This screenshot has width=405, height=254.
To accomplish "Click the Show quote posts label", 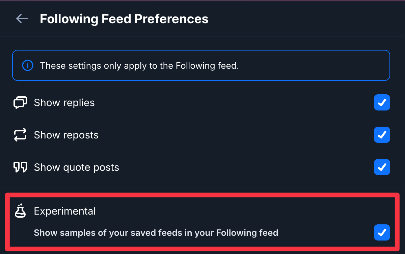I will point(76,167).
